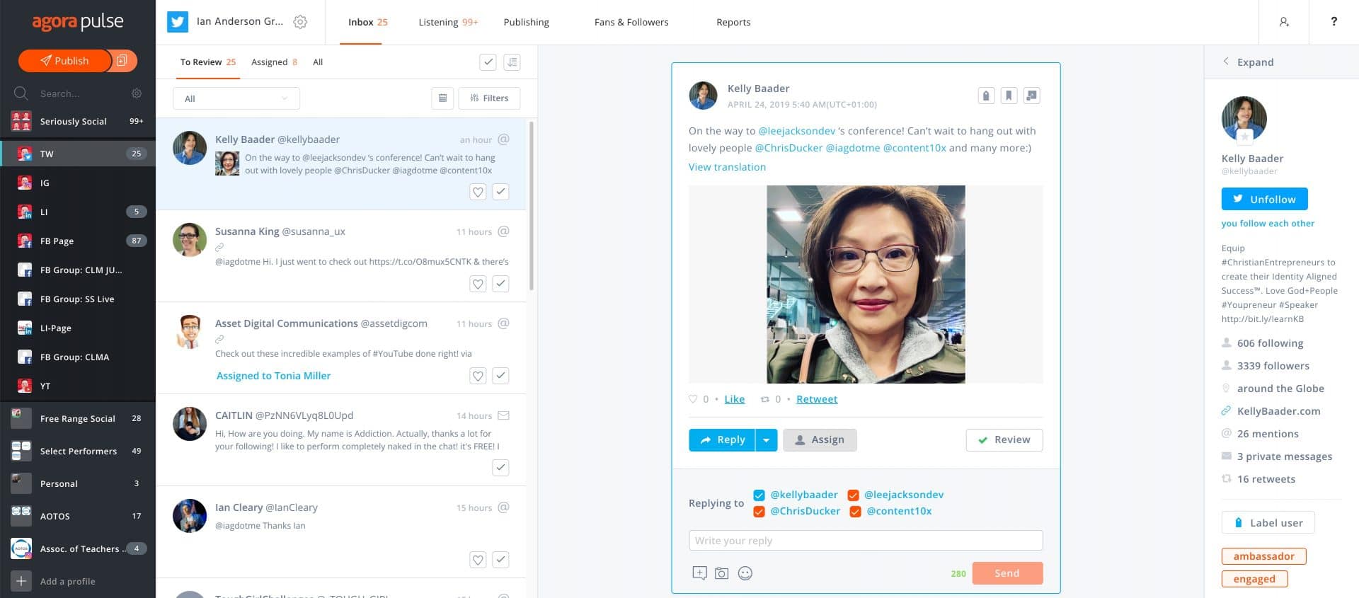Viewport: 1359px width, 598px height.
Task: Open the bulk publish icon next to Publish
Action: tap(122, 61)
